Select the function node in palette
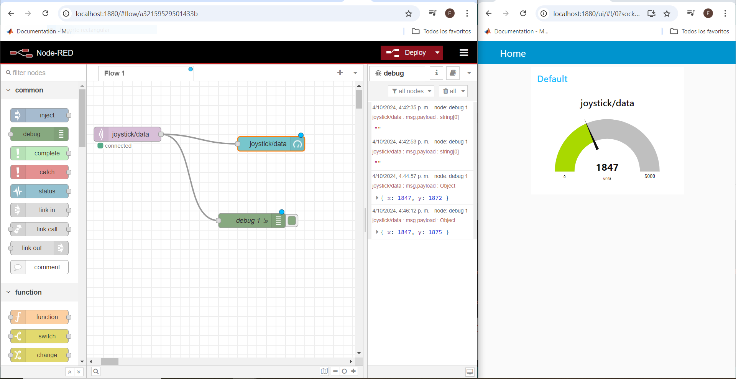736x379 pixels. pyautogui.click(x=39, y=317)
